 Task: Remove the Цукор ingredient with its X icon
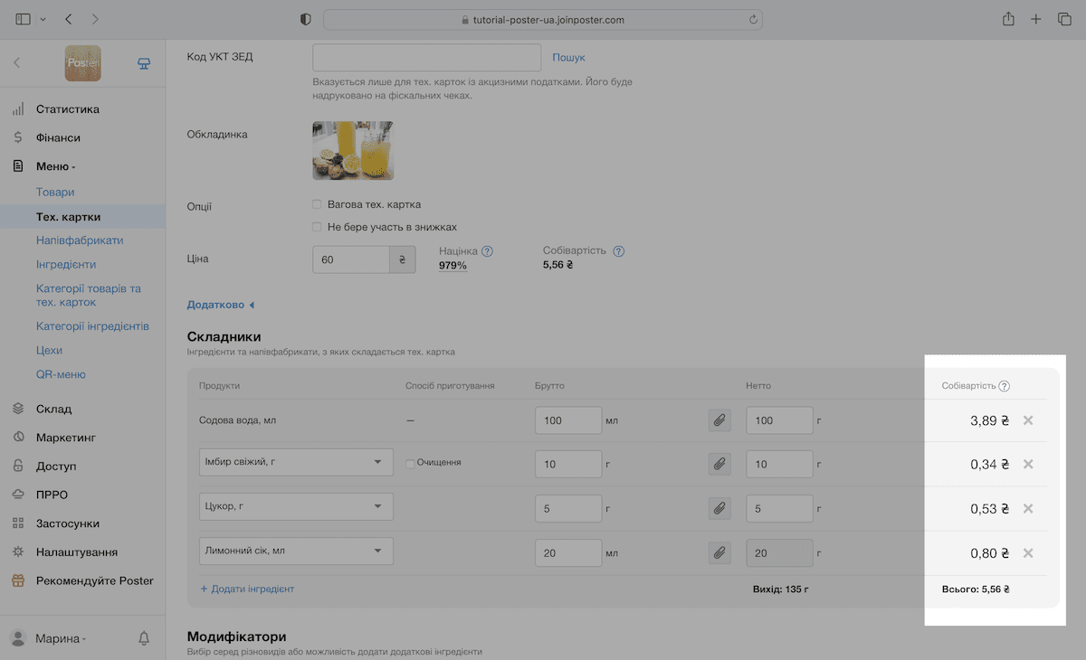1028,508
